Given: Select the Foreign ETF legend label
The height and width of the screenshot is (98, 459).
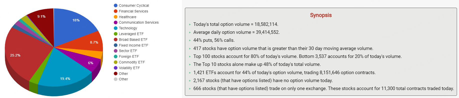Looking at the screenshot, I should (x=129, y=56).
